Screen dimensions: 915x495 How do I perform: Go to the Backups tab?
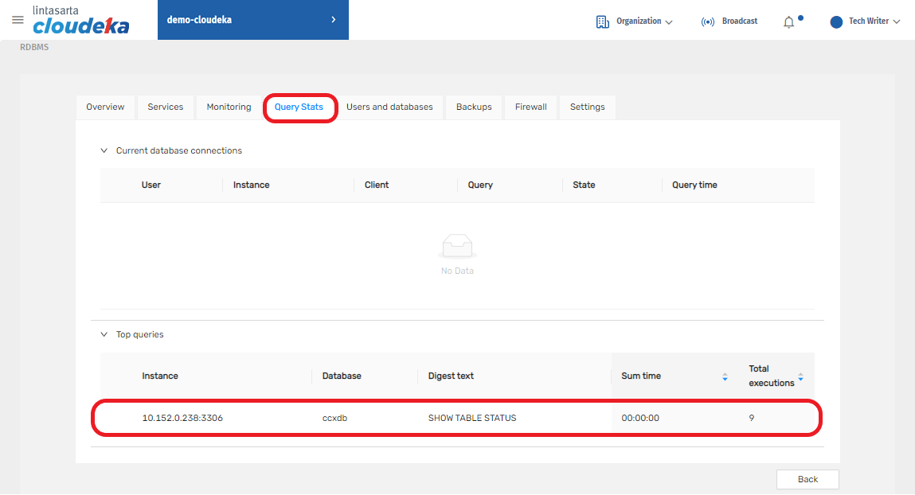[474, 107]
